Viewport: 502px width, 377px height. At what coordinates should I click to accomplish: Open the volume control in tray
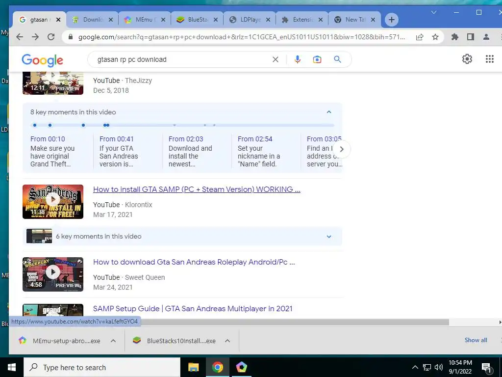(439, 367)
